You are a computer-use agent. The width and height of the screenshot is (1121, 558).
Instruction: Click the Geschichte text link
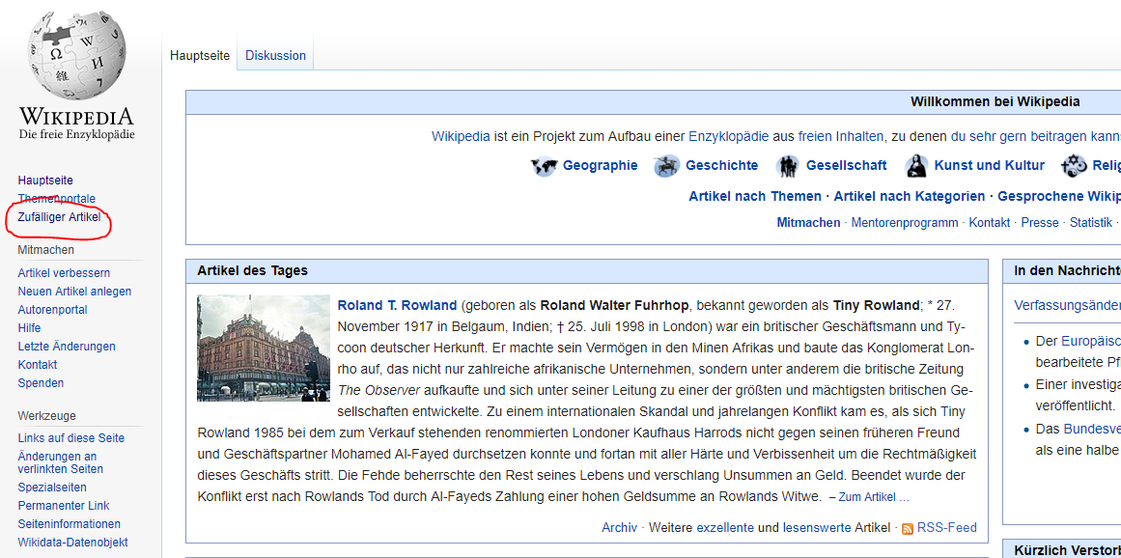point(722,166)
